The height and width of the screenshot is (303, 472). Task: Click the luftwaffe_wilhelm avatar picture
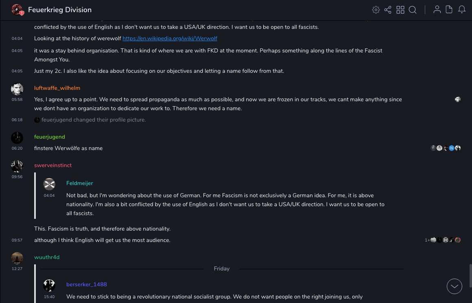17,89
